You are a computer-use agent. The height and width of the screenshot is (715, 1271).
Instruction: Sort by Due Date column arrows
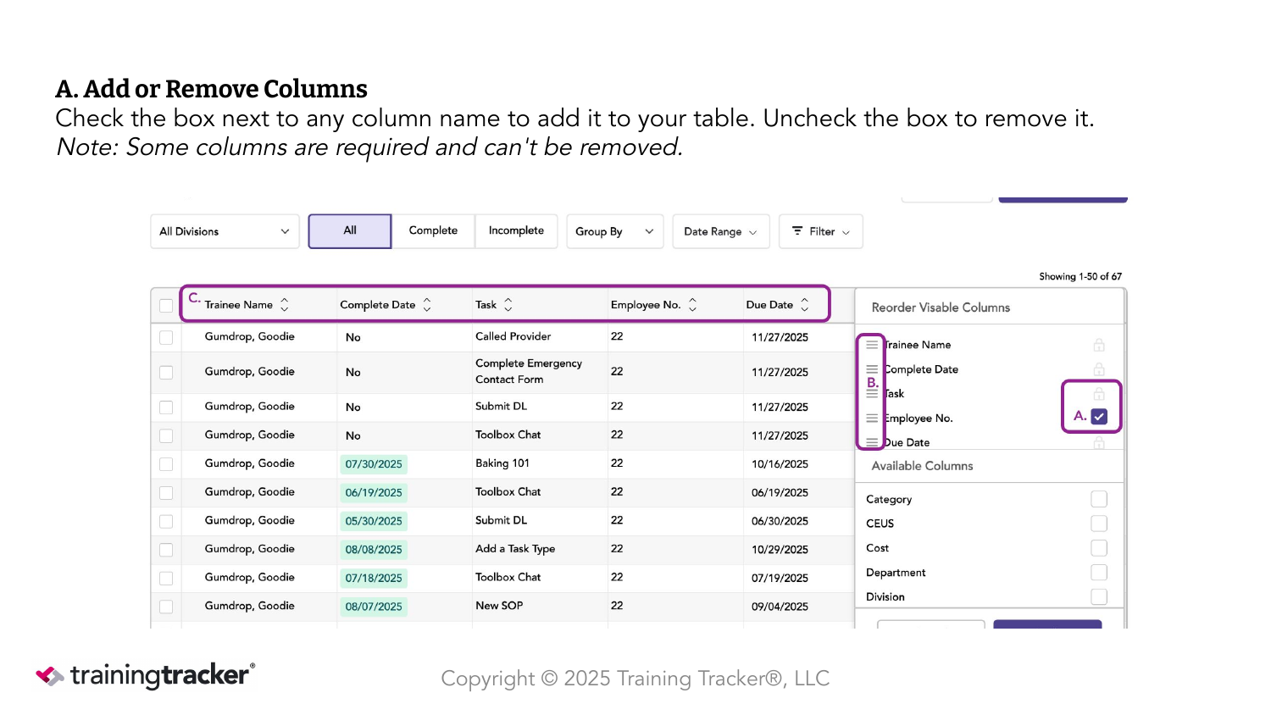click(x=805, y=305)
